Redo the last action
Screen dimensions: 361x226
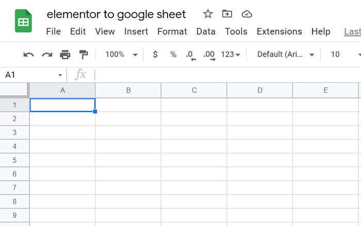tap(47, 55)
